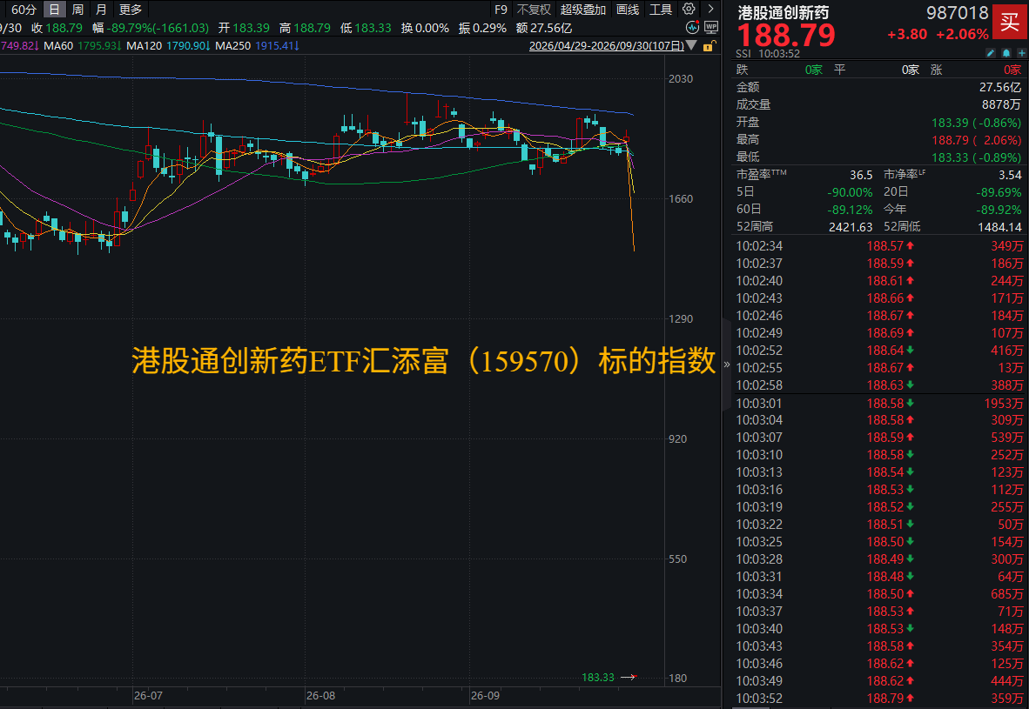Image resolution: width=1029 pixels, height=709 pixels.
Task: Click the 最高 188.79 row
Action: click(x=878, y=140)
